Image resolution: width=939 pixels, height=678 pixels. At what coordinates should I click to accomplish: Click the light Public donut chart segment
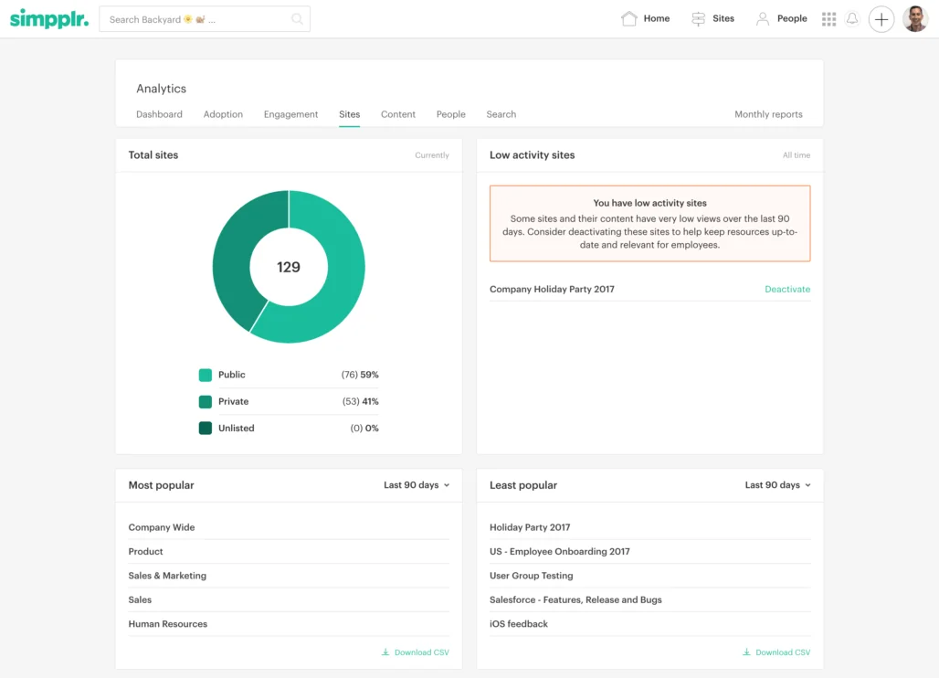click(342, 282)
